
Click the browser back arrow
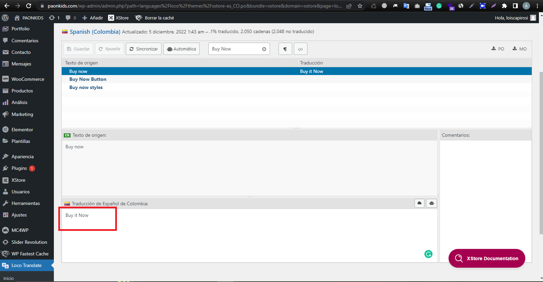point(6,6)
